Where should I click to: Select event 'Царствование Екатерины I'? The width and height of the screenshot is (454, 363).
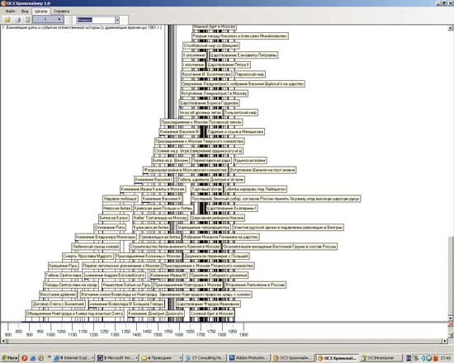[232, 208]
